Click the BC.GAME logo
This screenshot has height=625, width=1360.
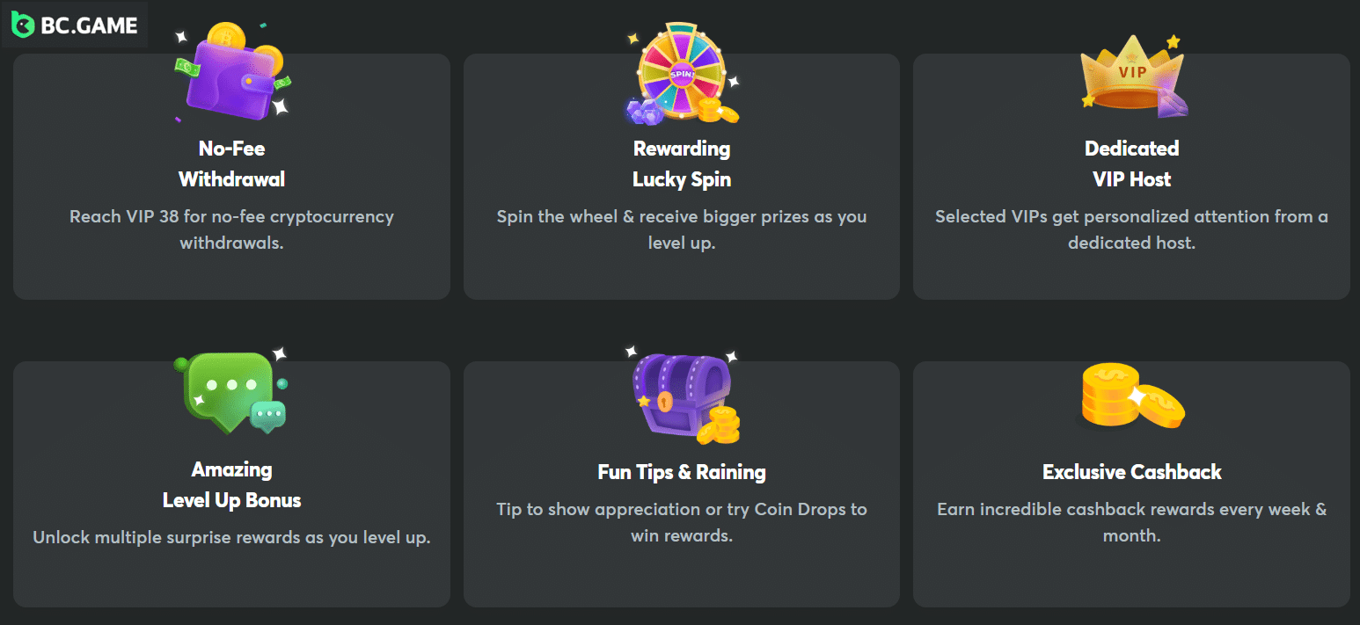coord(75,25)
